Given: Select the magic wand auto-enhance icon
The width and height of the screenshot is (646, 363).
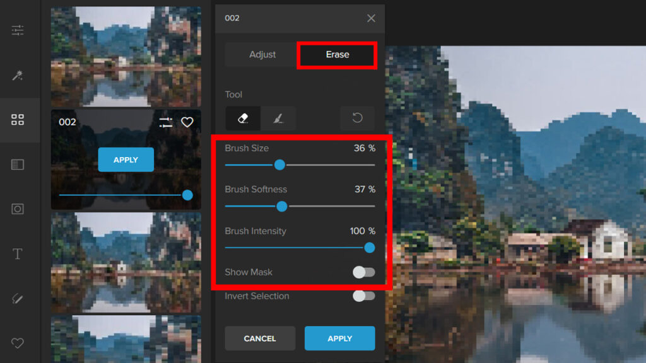Looking at the screenshot, I should 18,76.
